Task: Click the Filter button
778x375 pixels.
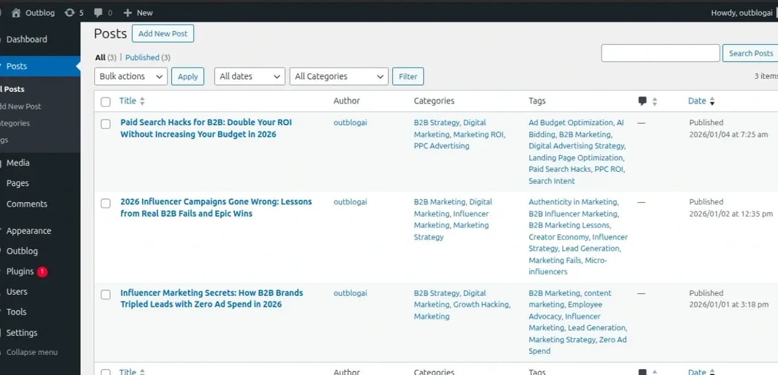Action: [x=408, y=76]
